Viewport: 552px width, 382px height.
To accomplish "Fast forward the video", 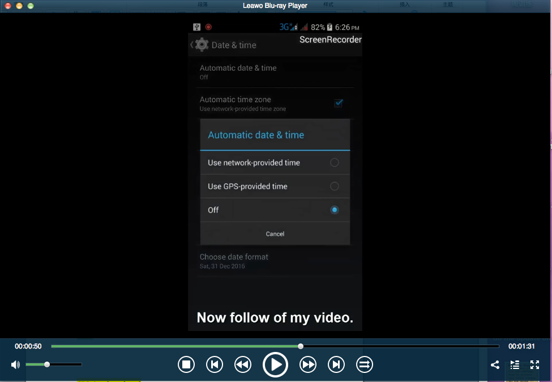I will tap(308, 364).
